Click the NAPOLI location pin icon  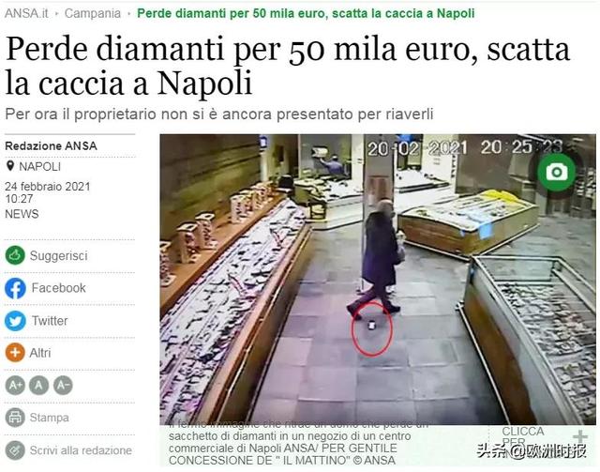pos(10,166)
